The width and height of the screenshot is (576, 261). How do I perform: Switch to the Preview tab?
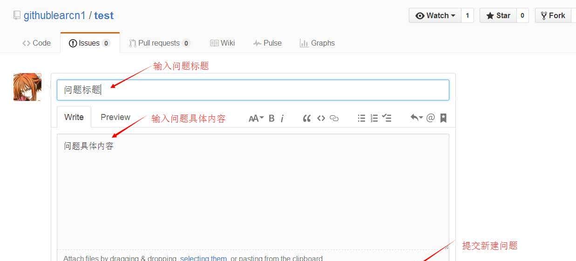(115, 117)
